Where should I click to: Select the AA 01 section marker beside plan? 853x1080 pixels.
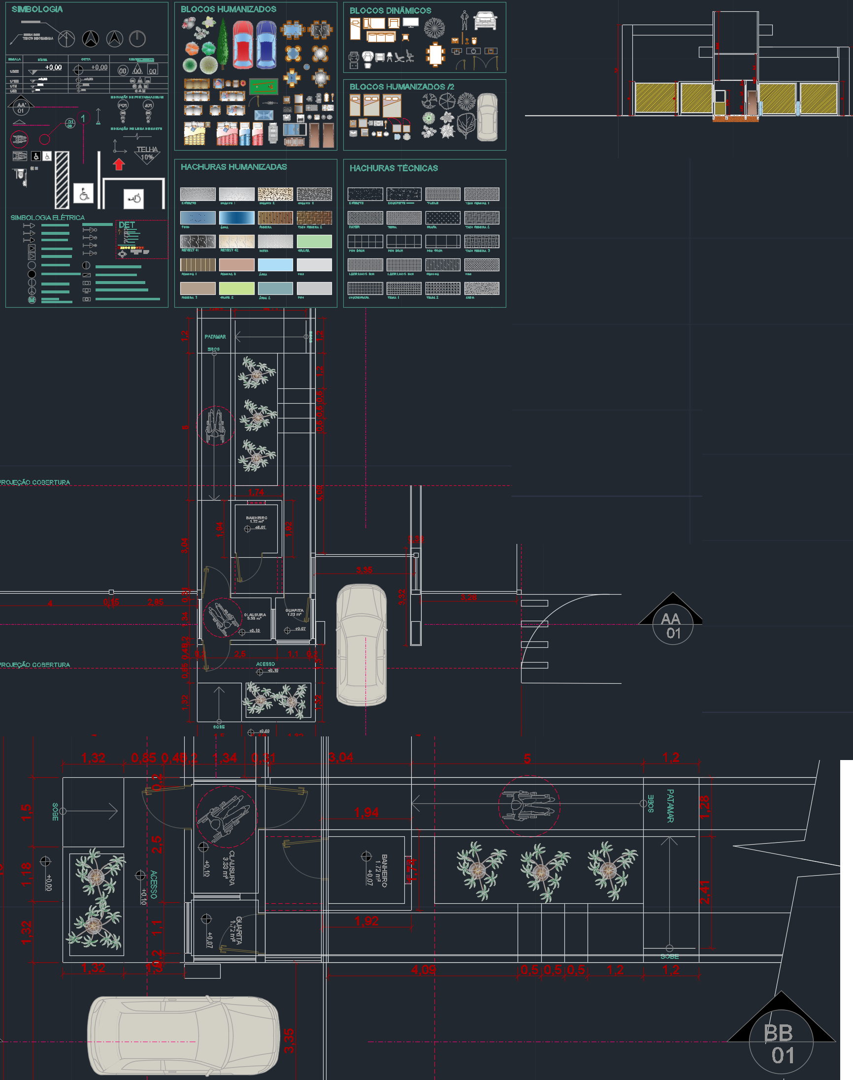click(672, 619)
